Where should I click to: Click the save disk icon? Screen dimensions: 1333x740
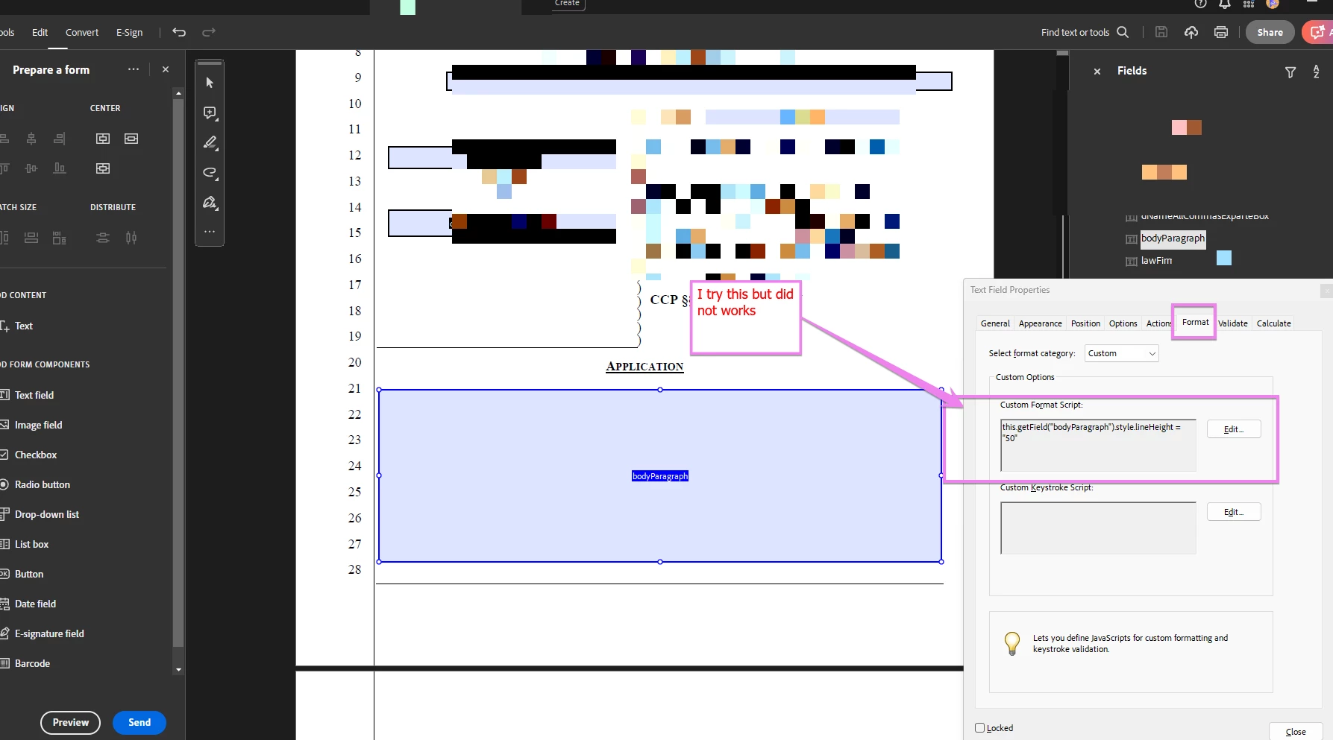pyautogui.click(x=1161, y=32)
